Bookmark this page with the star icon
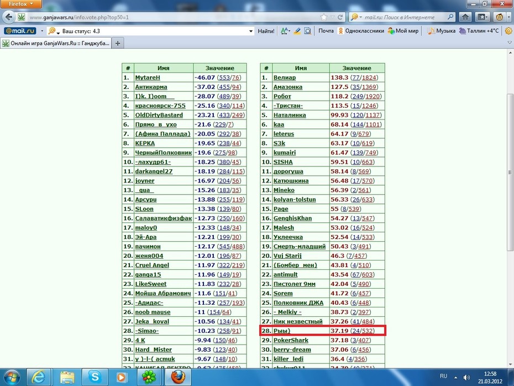Screen dimensions: 514x386 click(324, 17)
